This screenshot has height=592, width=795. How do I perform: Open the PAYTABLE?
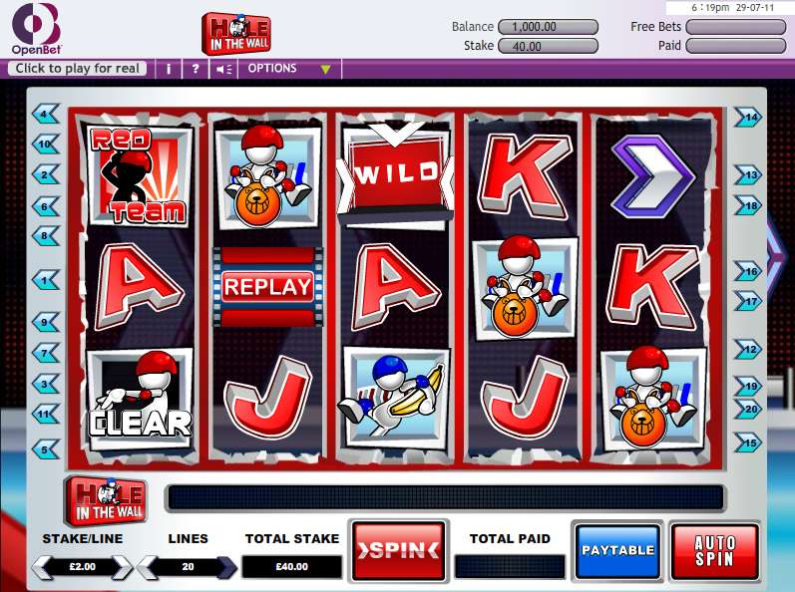[617, 551]
